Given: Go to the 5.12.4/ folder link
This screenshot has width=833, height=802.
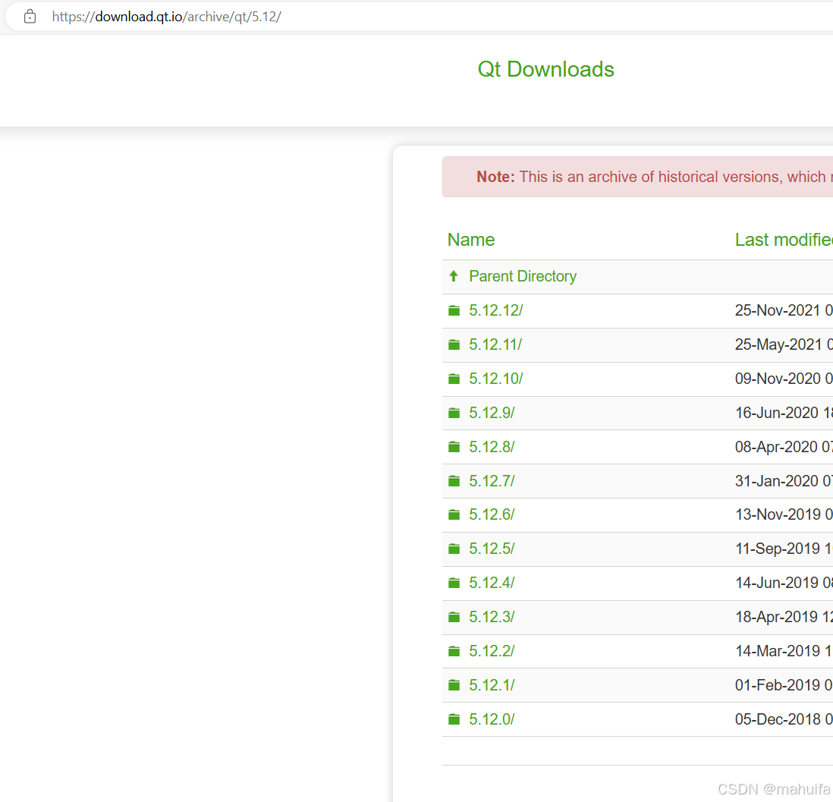Looking at the screenshot, I should (x=492, y=583).
